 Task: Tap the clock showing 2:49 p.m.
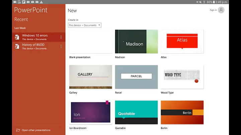222,2
